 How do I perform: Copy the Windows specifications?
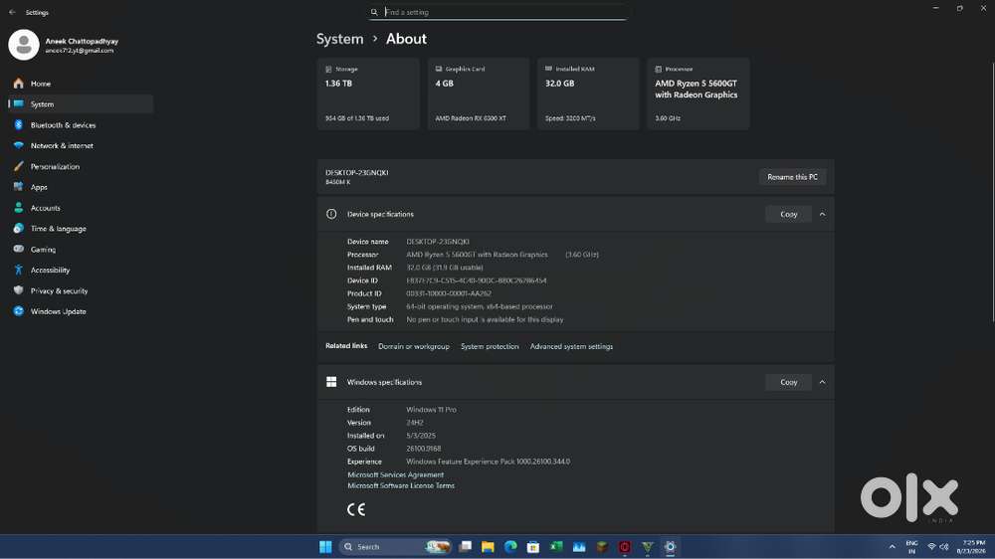[x=789, y=382]
